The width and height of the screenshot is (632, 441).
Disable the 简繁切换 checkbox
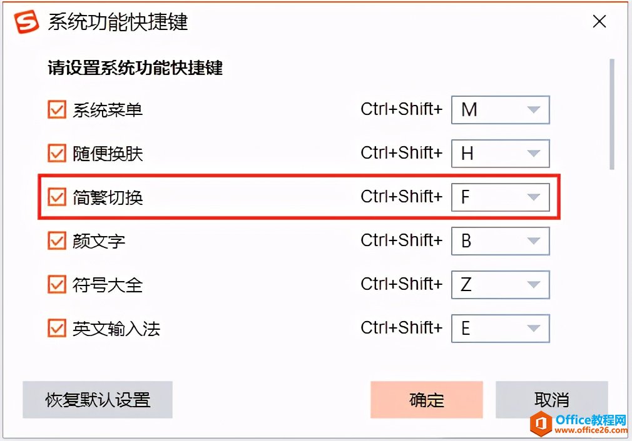(x=57, y=197)
